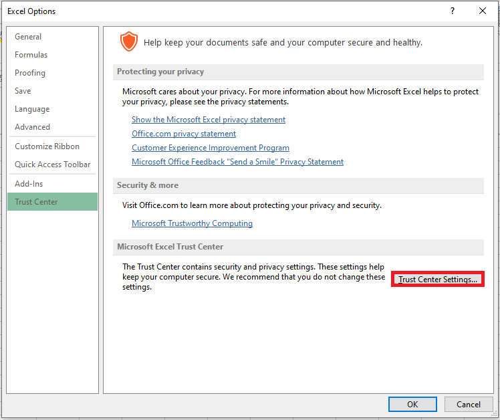Open the Save options category
500x420 pixels.
click(52, 91)
